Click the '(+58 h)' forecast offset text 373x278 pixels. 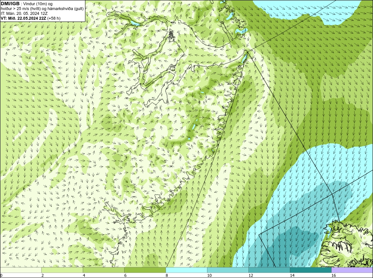(54, 18)
